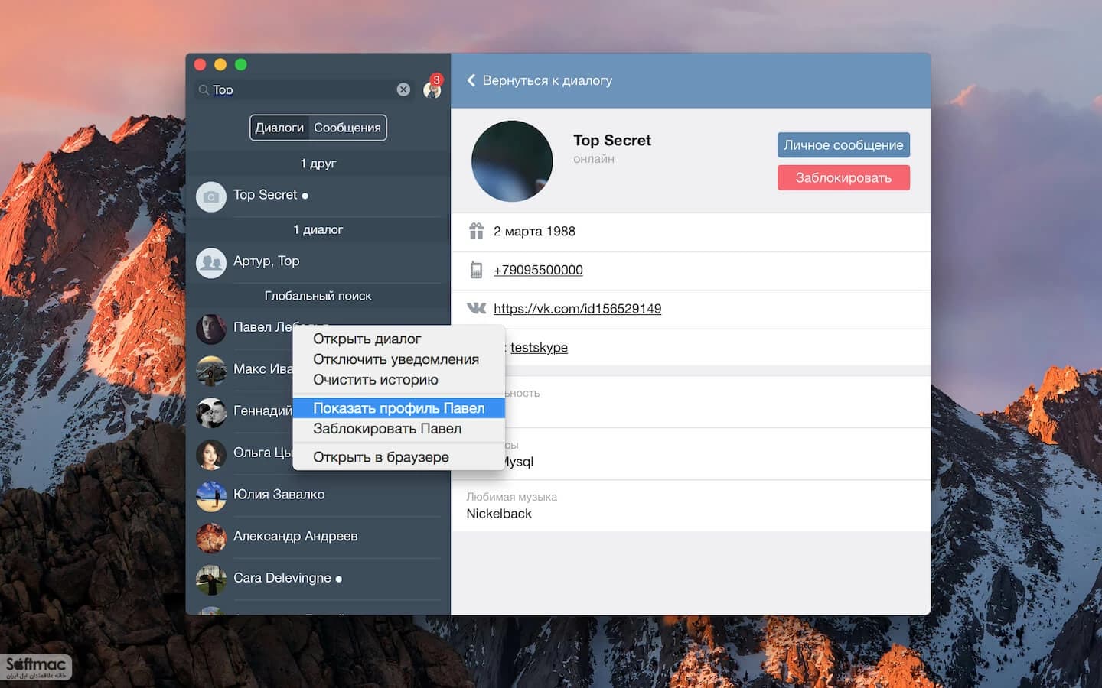
Task: Select Александр Андреев in search results
Action: point(318,538)
